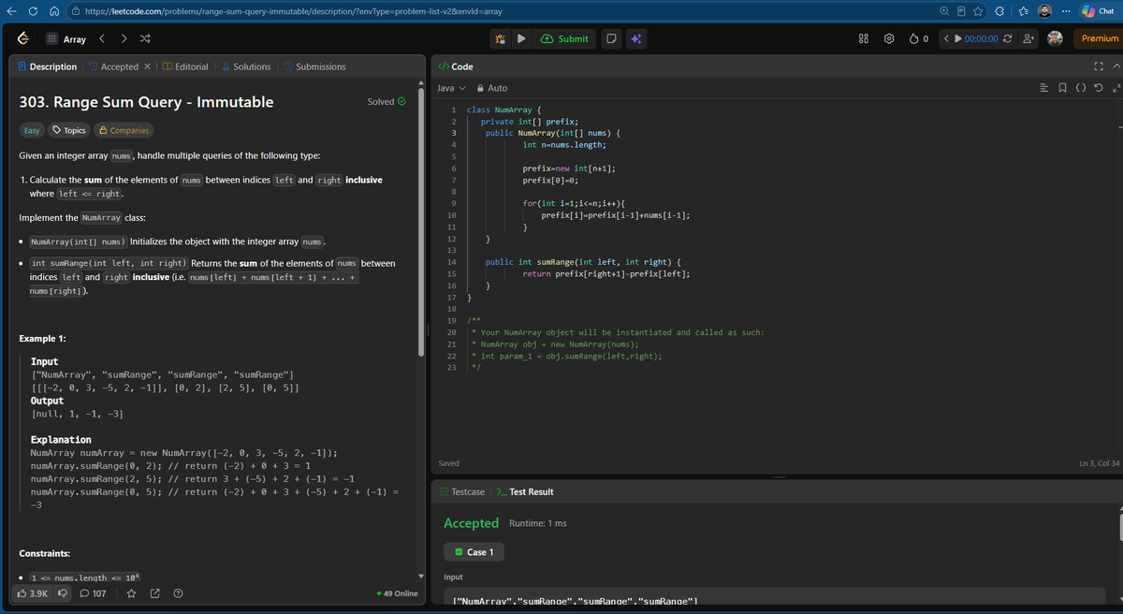
Task: Click the streak flame counter
Action: pos(918,39)
